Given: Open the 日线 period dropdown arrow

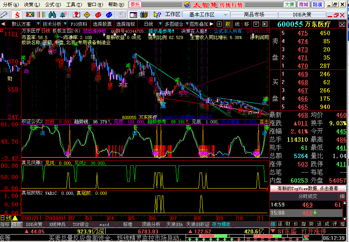Looking at the screenshot, I should point(160,24).
